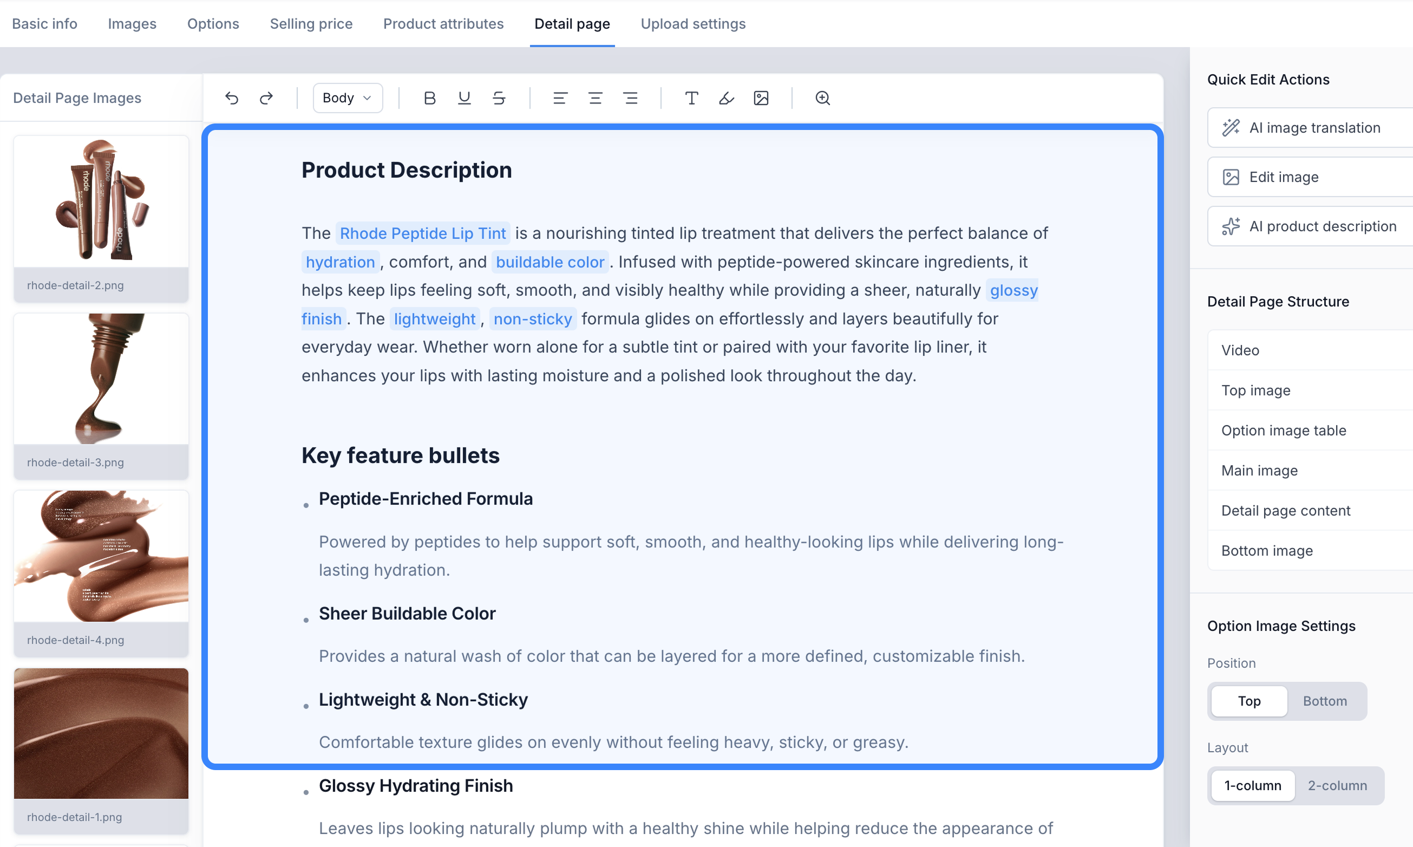Image resolution: width=1413 pixels, height=847 pixels.
Task: Click the zoom in magnifier icon
Action: point(822,98)
